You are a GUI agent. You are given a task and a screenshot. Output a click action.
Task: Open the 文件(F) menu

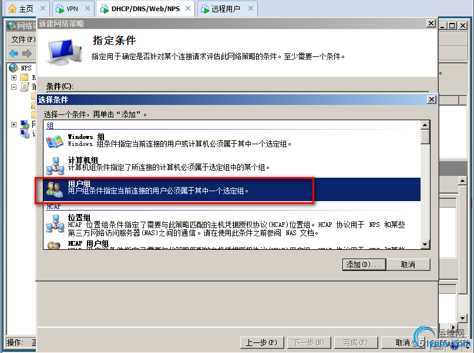[x=23, y=39]
